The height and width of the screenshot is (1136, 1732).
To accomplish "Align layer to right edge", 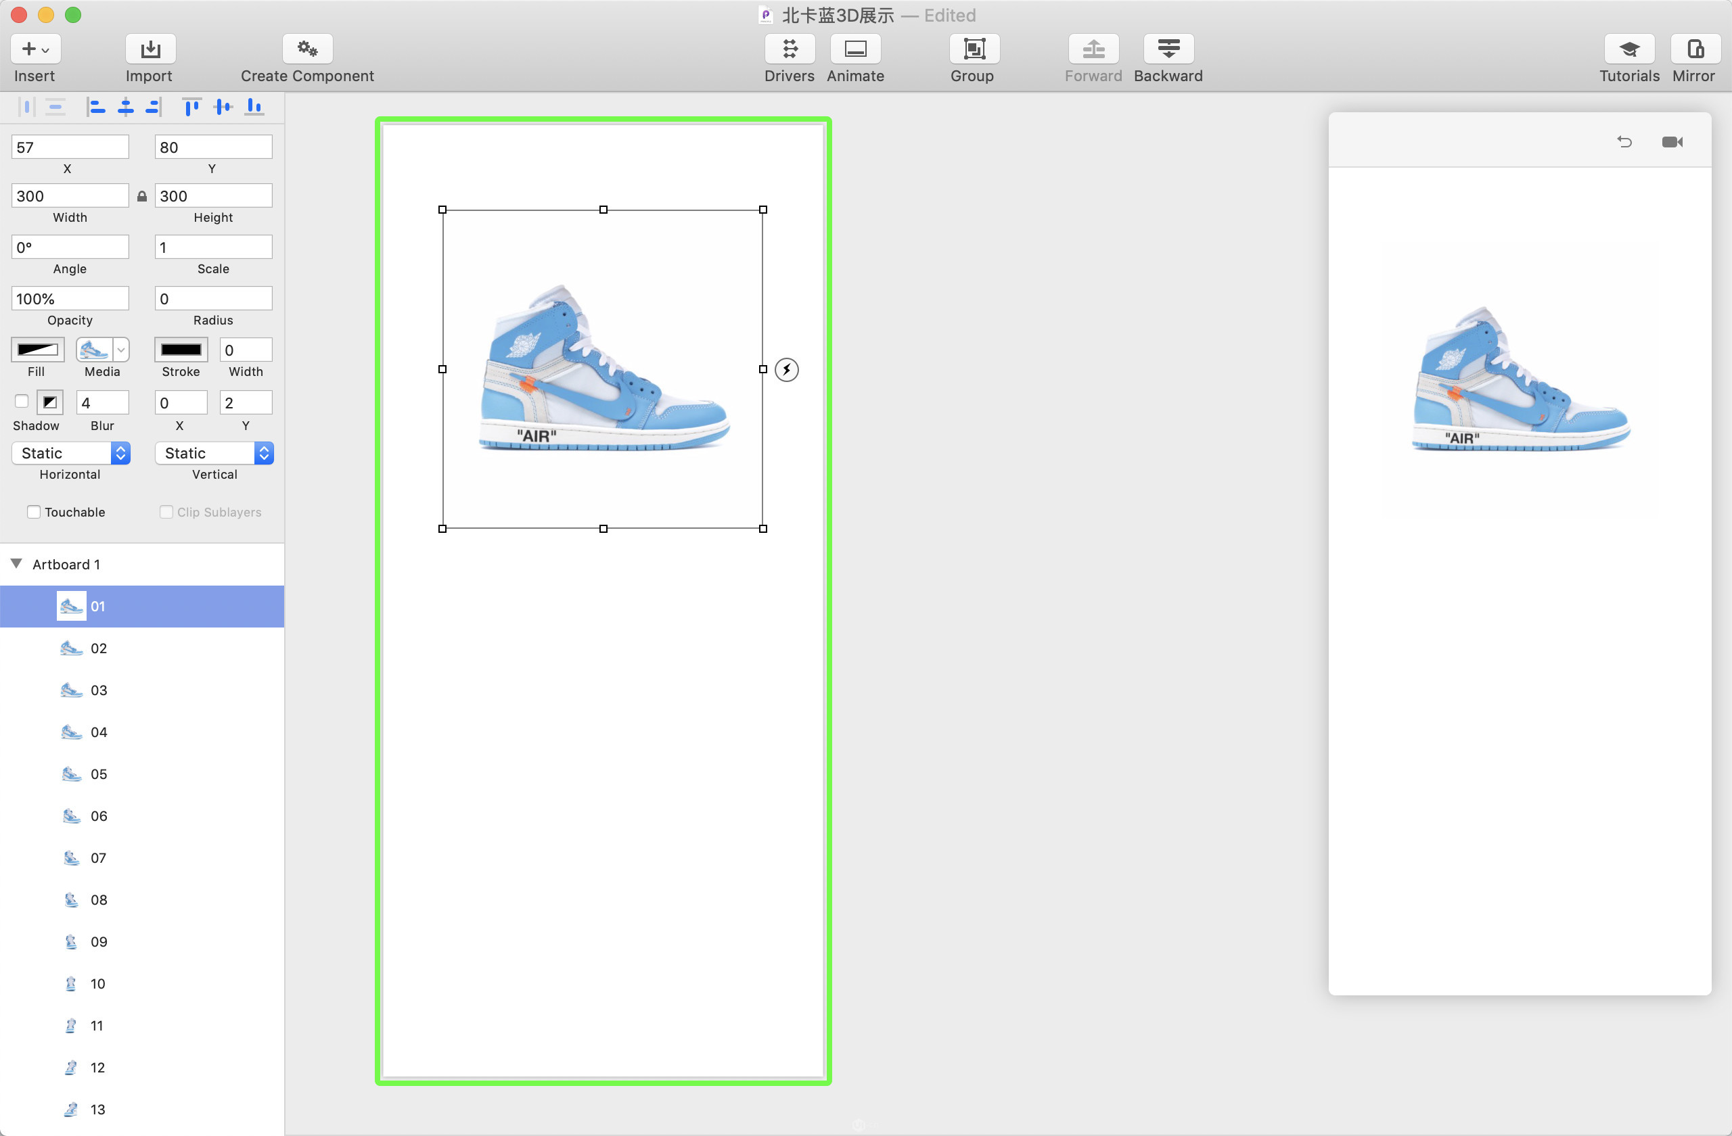I will pyautogui.click(x=154, y=108).
